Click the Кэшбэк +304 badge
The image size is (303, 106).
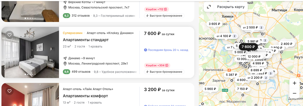[x=157, y=65]
